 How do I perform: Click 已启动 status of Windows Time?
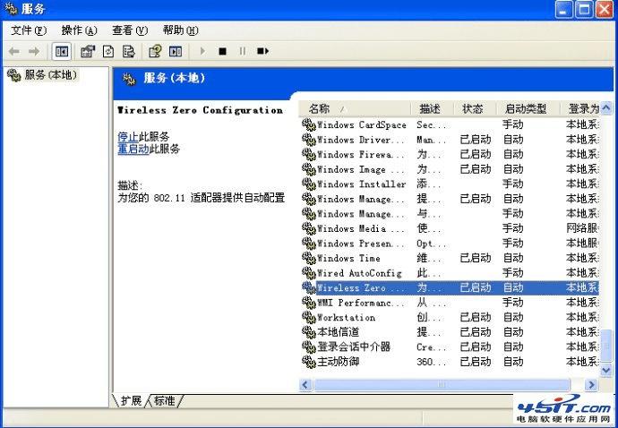(476, 258)
